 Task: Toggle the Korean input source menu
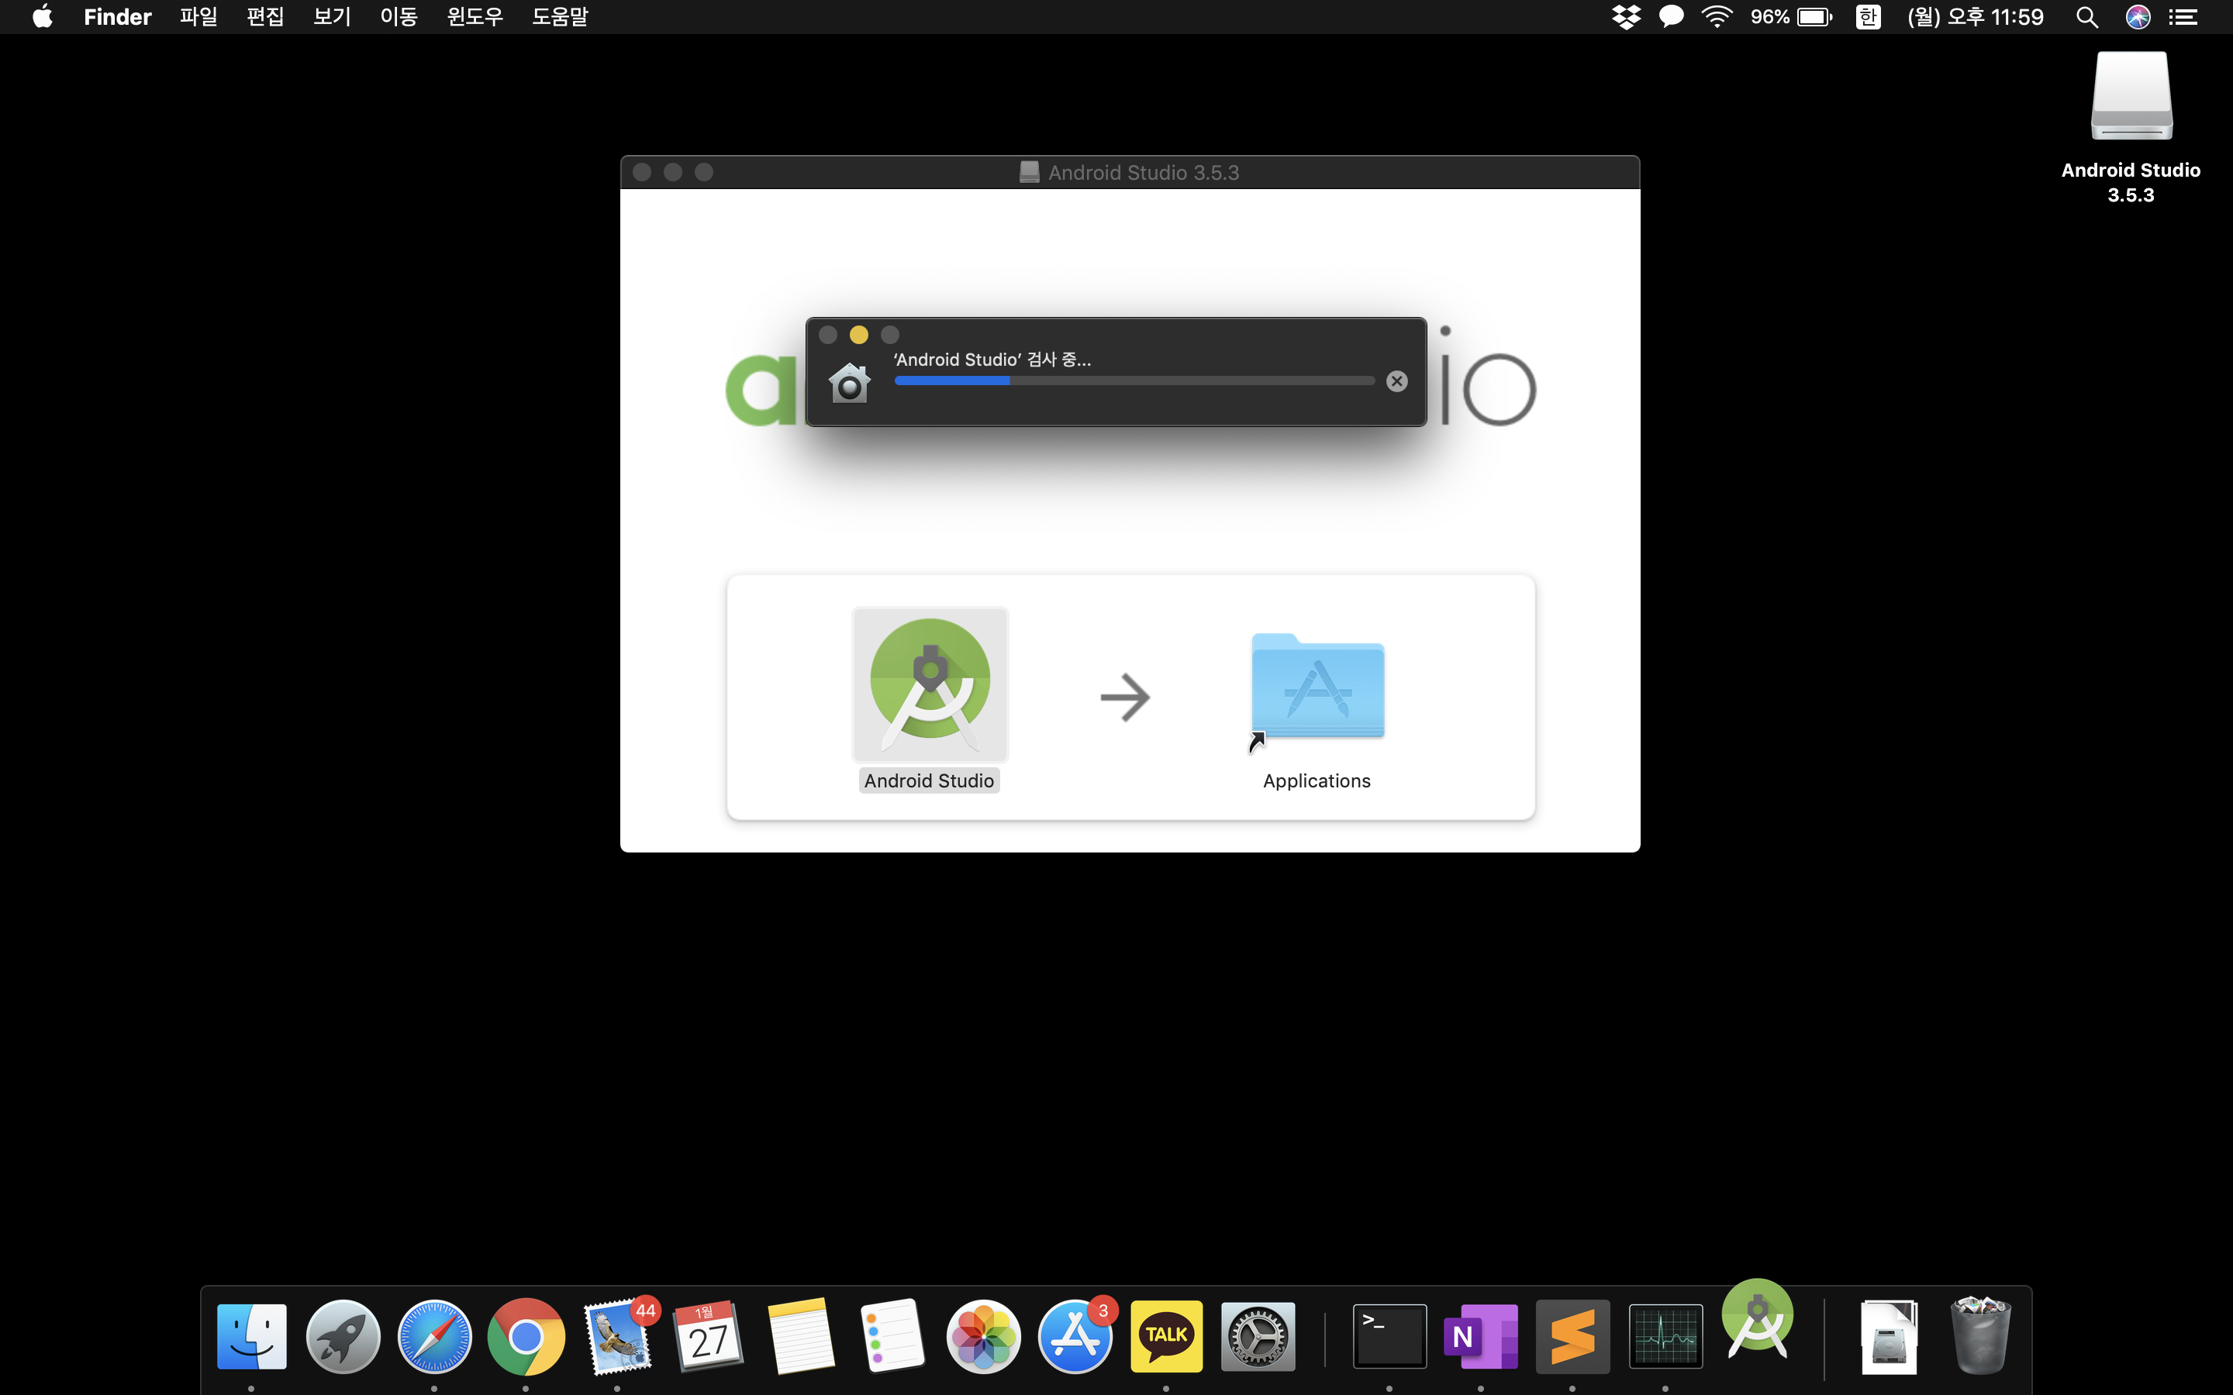point(1868,16)
